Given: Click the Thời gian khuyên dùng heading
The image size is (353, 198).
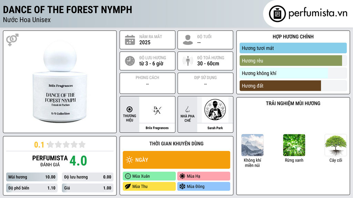Looking at the screenshot, I should (176, 144).
